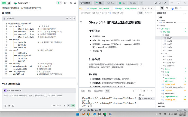Close the story-0.1.4.md preview tab
188x117 pixels.
(138, 8)
